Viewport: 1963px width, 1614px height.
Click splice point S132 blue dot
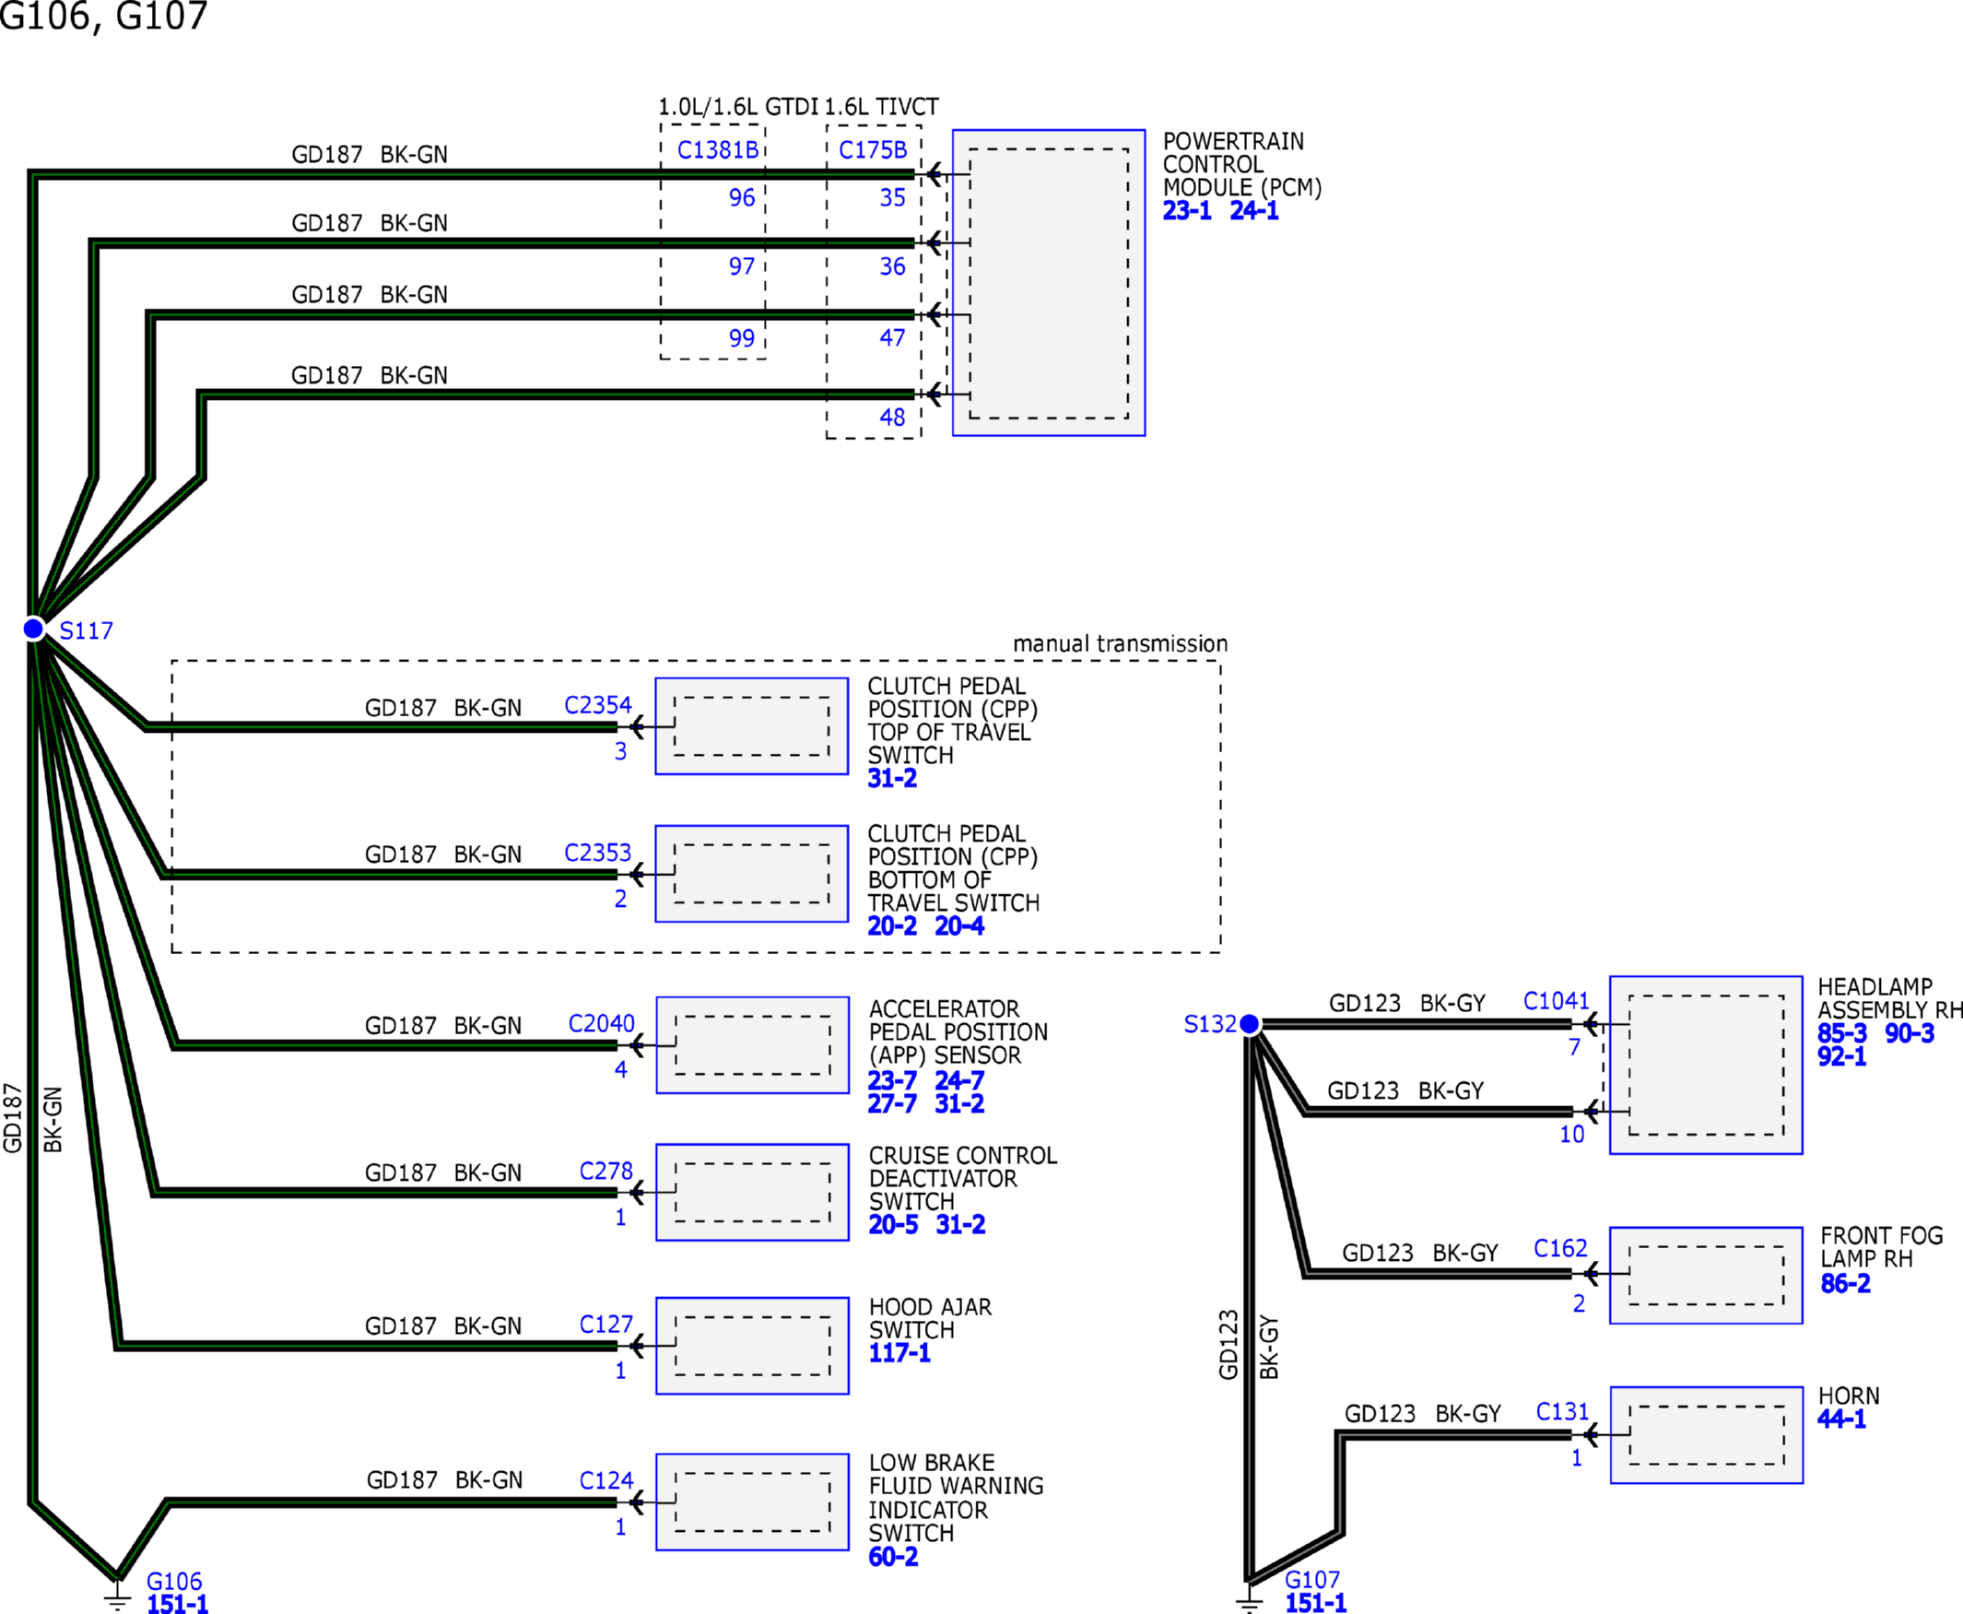[x=1250, y=1025]
